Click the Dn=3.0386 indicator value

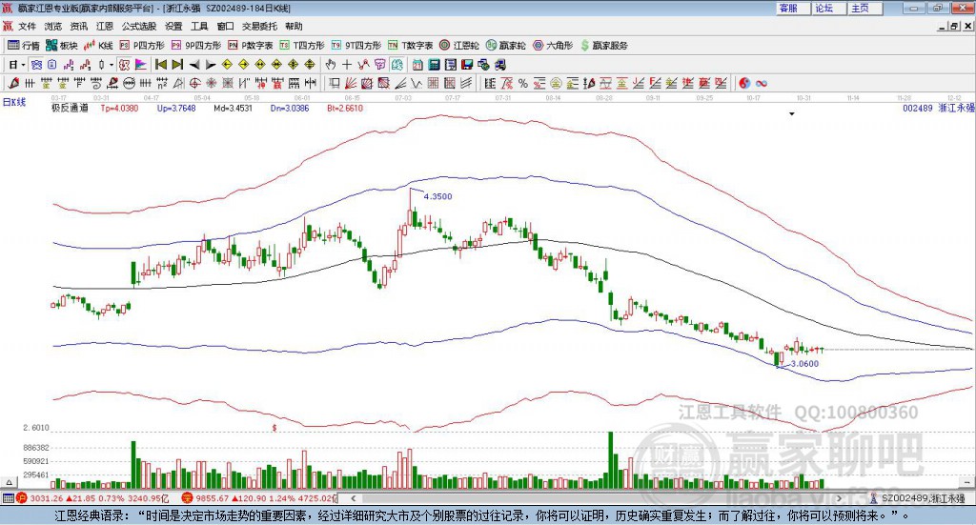290,109
